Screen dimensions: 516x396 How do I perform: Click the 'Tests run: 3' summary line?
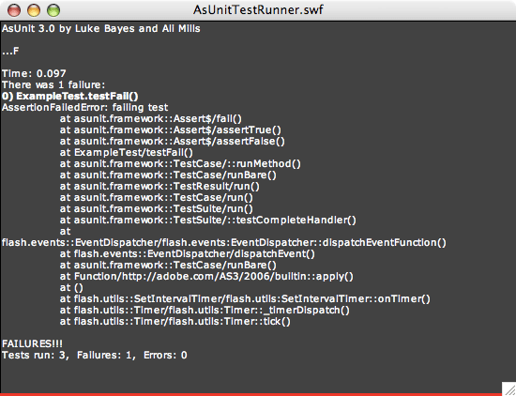point(95,356)
